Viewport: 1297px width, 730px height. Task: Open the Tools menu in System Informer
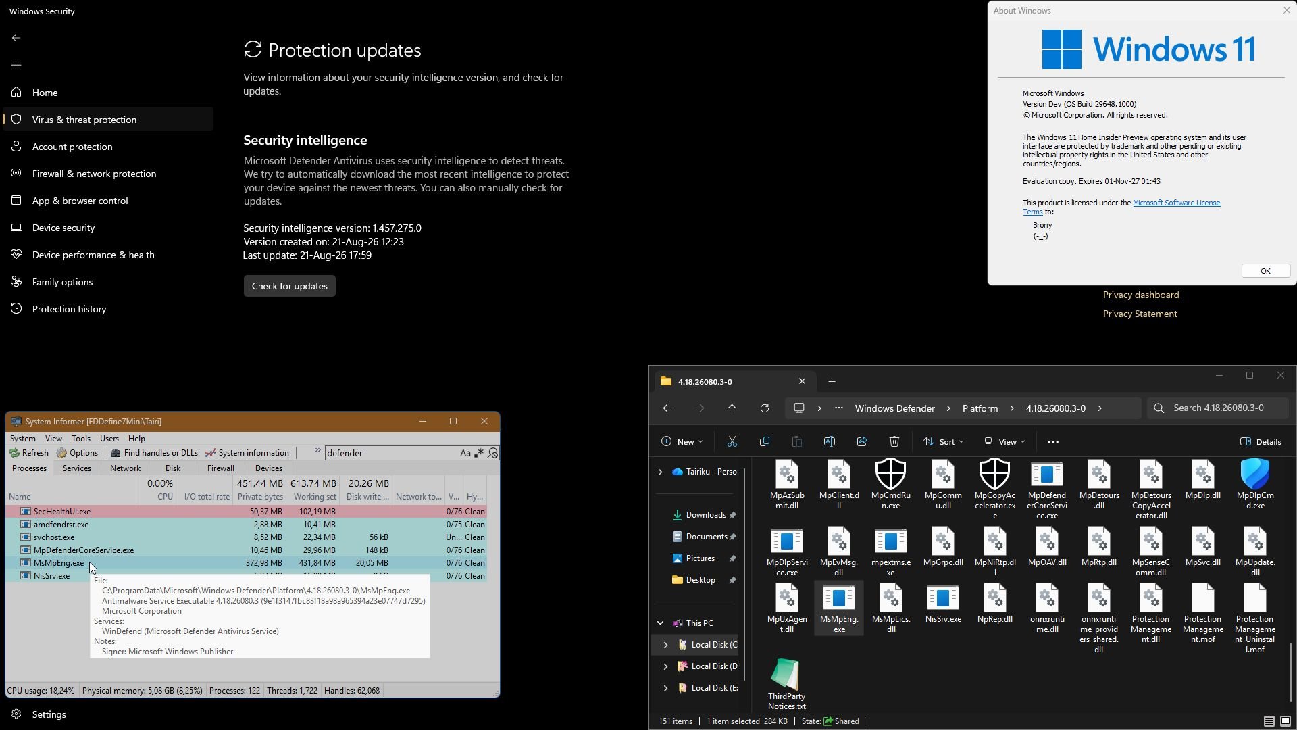coord(80,439)
